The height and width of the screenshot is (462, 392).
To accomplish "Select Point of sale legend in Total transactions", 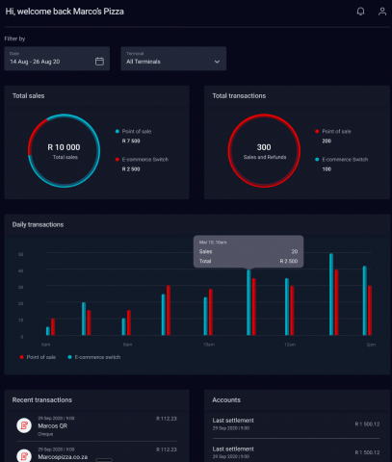I will click(333, 131).
